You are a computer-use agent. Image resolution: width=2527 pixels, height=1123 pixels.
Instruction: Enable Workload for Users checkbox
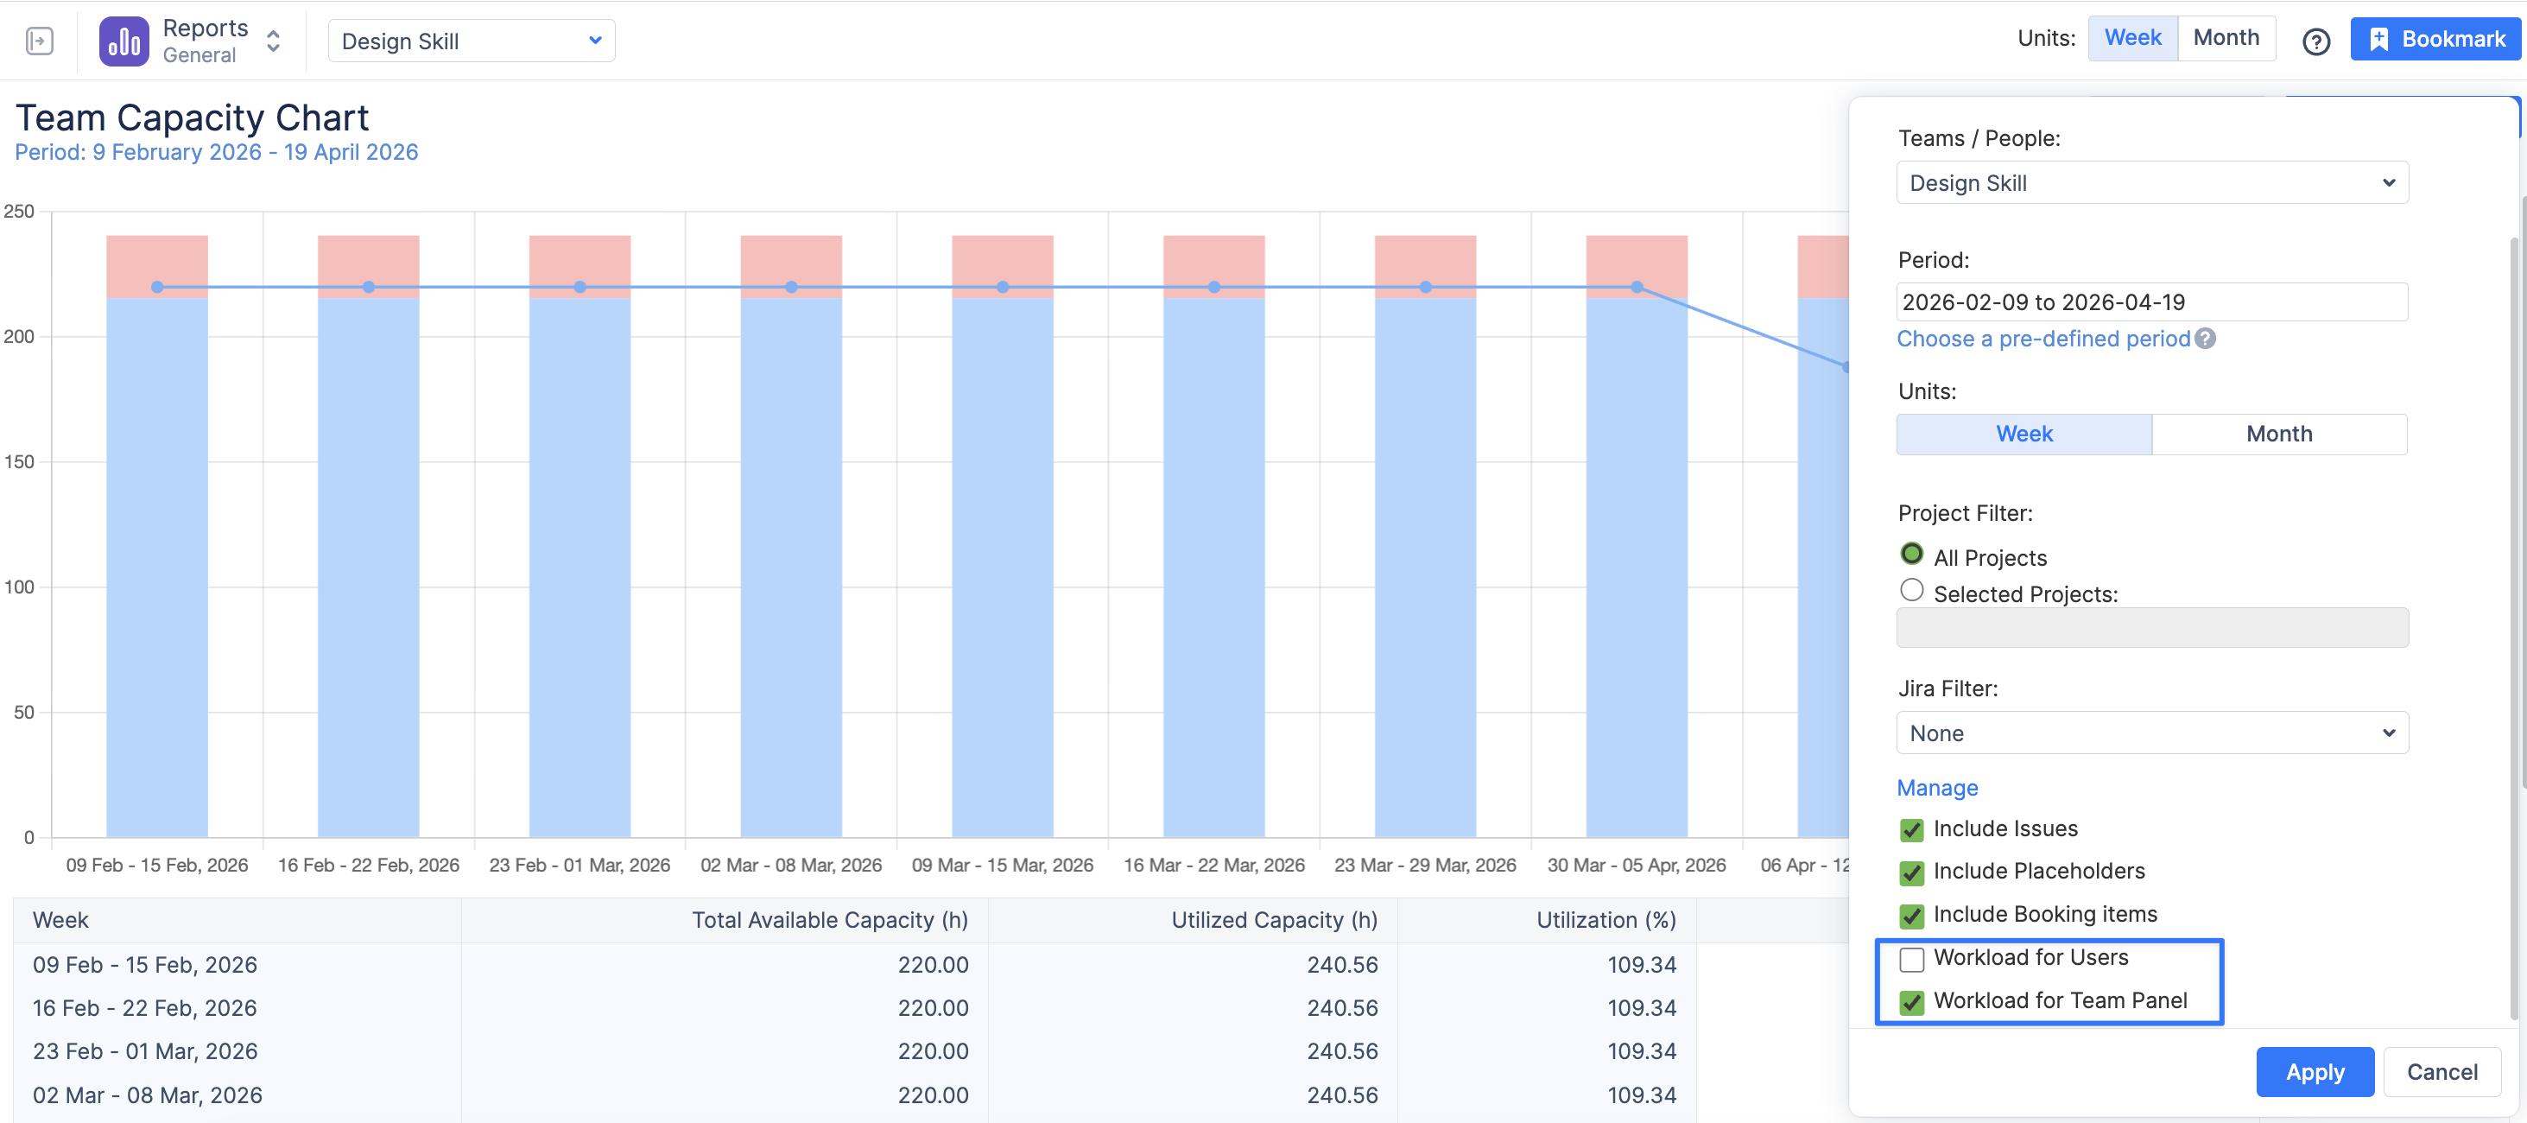[1911, 959]
